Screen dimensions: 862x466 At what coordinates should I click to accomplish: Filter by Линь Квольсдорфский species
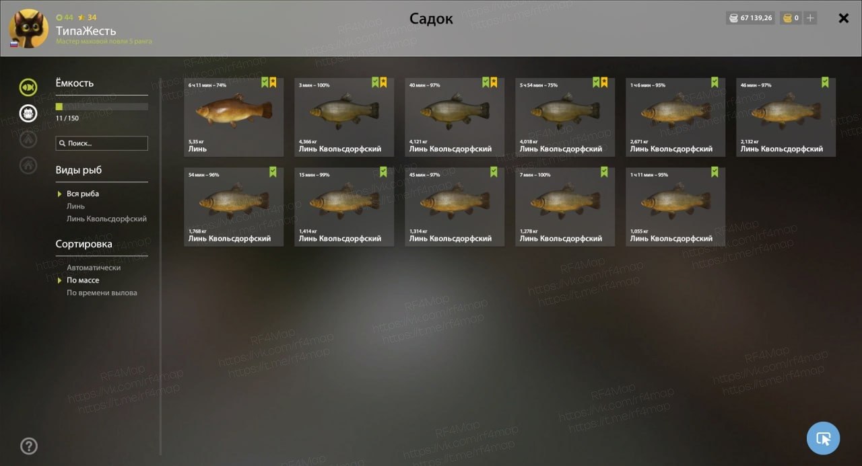(x=106, y=219)
